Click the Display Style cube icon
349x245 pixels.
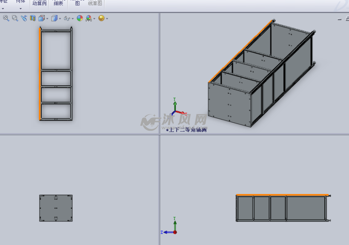pyautogui.click(x=54, y=18)
